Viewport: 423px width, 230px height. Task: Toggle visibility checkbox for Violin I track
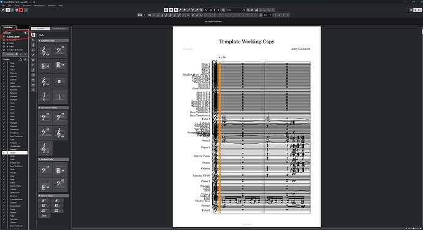coord(4,153)
